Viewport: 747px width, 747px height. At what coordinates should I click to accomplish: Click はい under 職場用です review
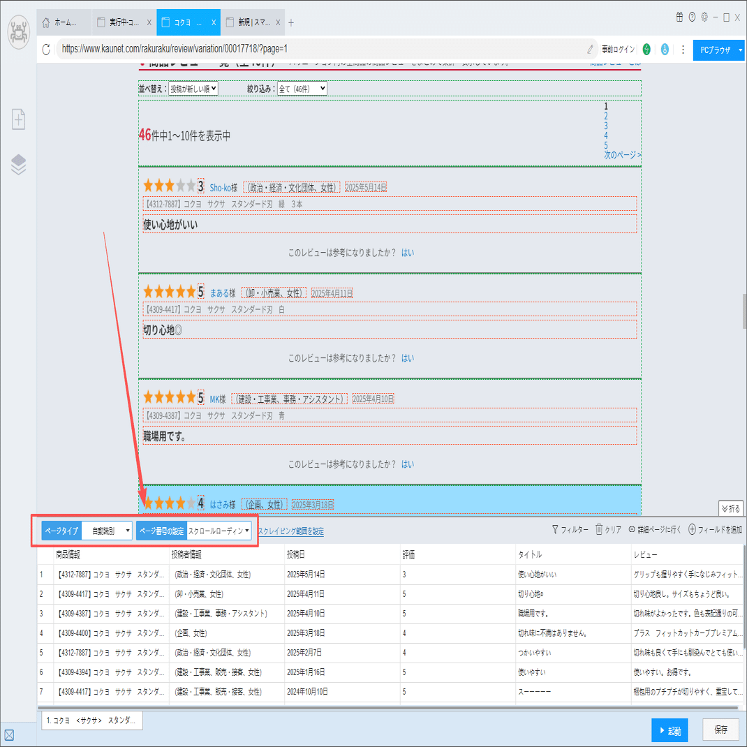coord(408,464)
